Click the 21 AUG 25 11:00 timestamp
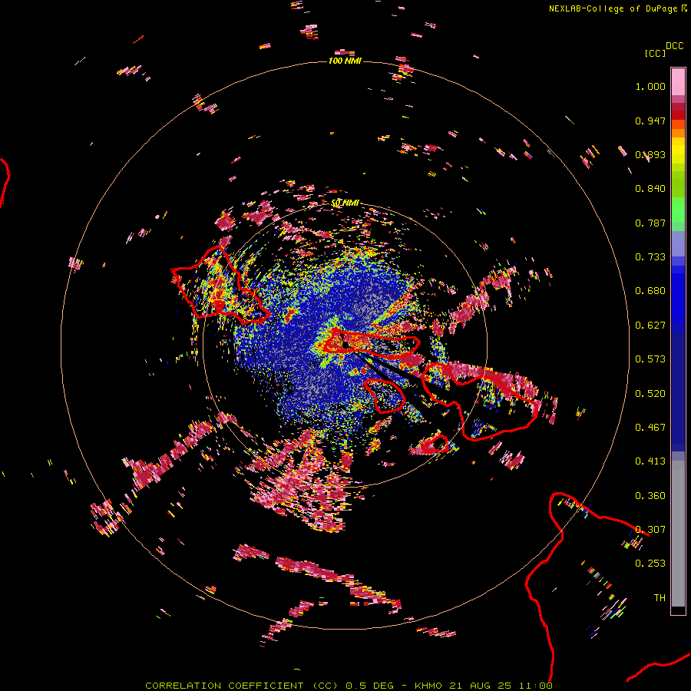The image size is (691, 691). pyautogui.click(x=501, y=686)
